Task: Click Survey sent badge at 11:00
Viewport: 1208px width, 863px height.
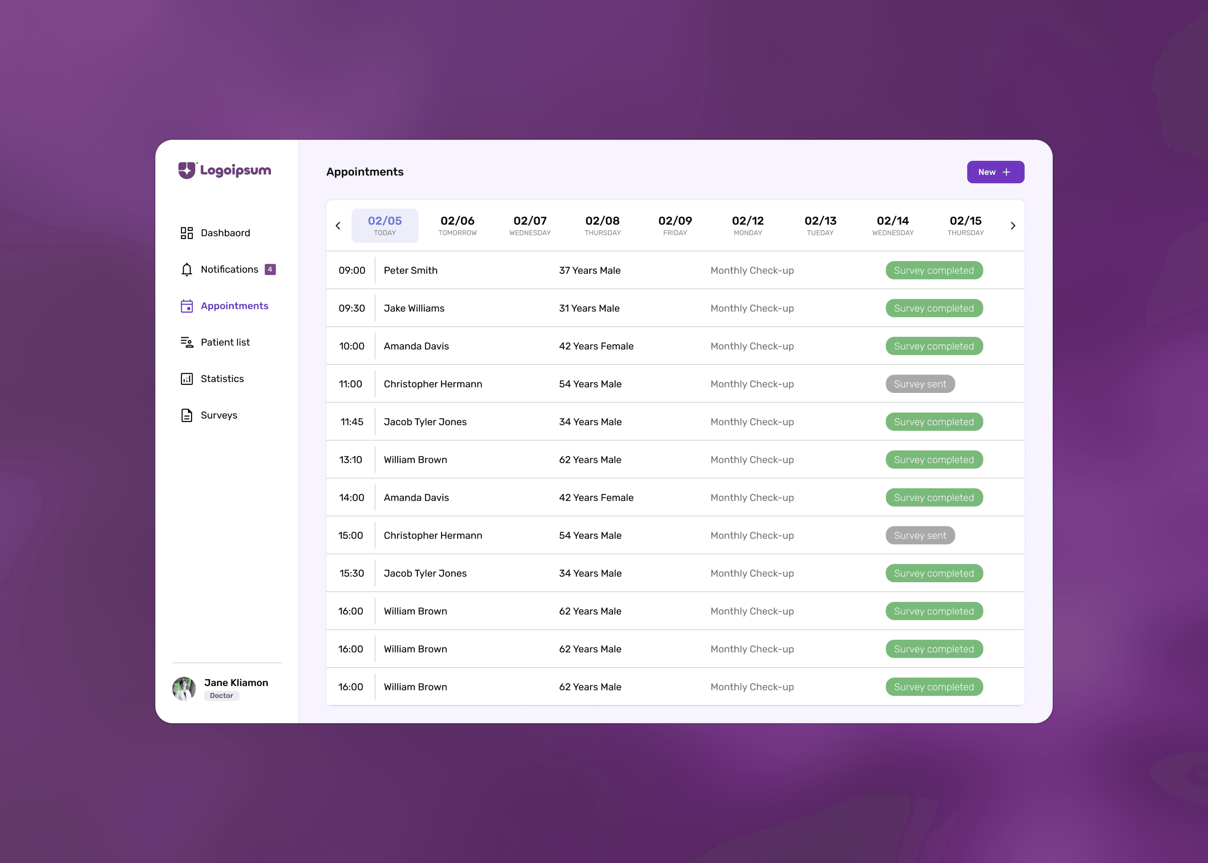Action: (920, 384)
